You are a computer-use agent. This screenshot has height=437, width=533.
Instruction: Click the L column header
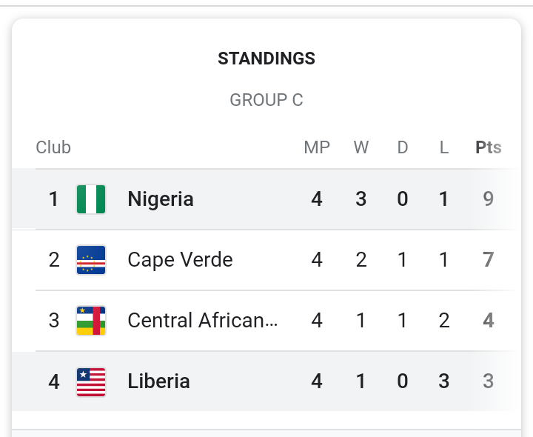(x=444, y=147)
